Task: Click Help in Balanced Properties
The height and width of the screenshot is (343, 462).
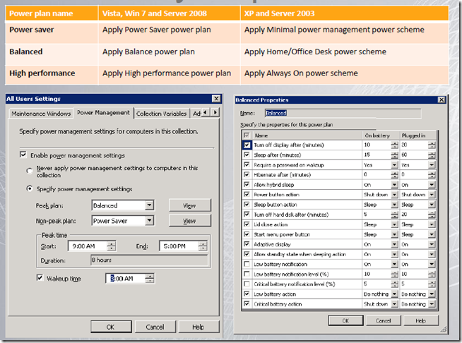Action: pos(421,320)
